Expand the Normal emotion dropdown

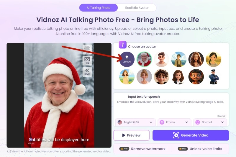[210, 122]
